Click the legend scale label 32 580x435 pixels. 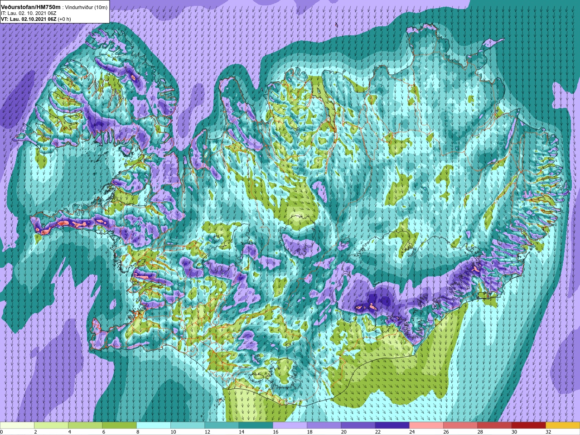pos(548,432)
